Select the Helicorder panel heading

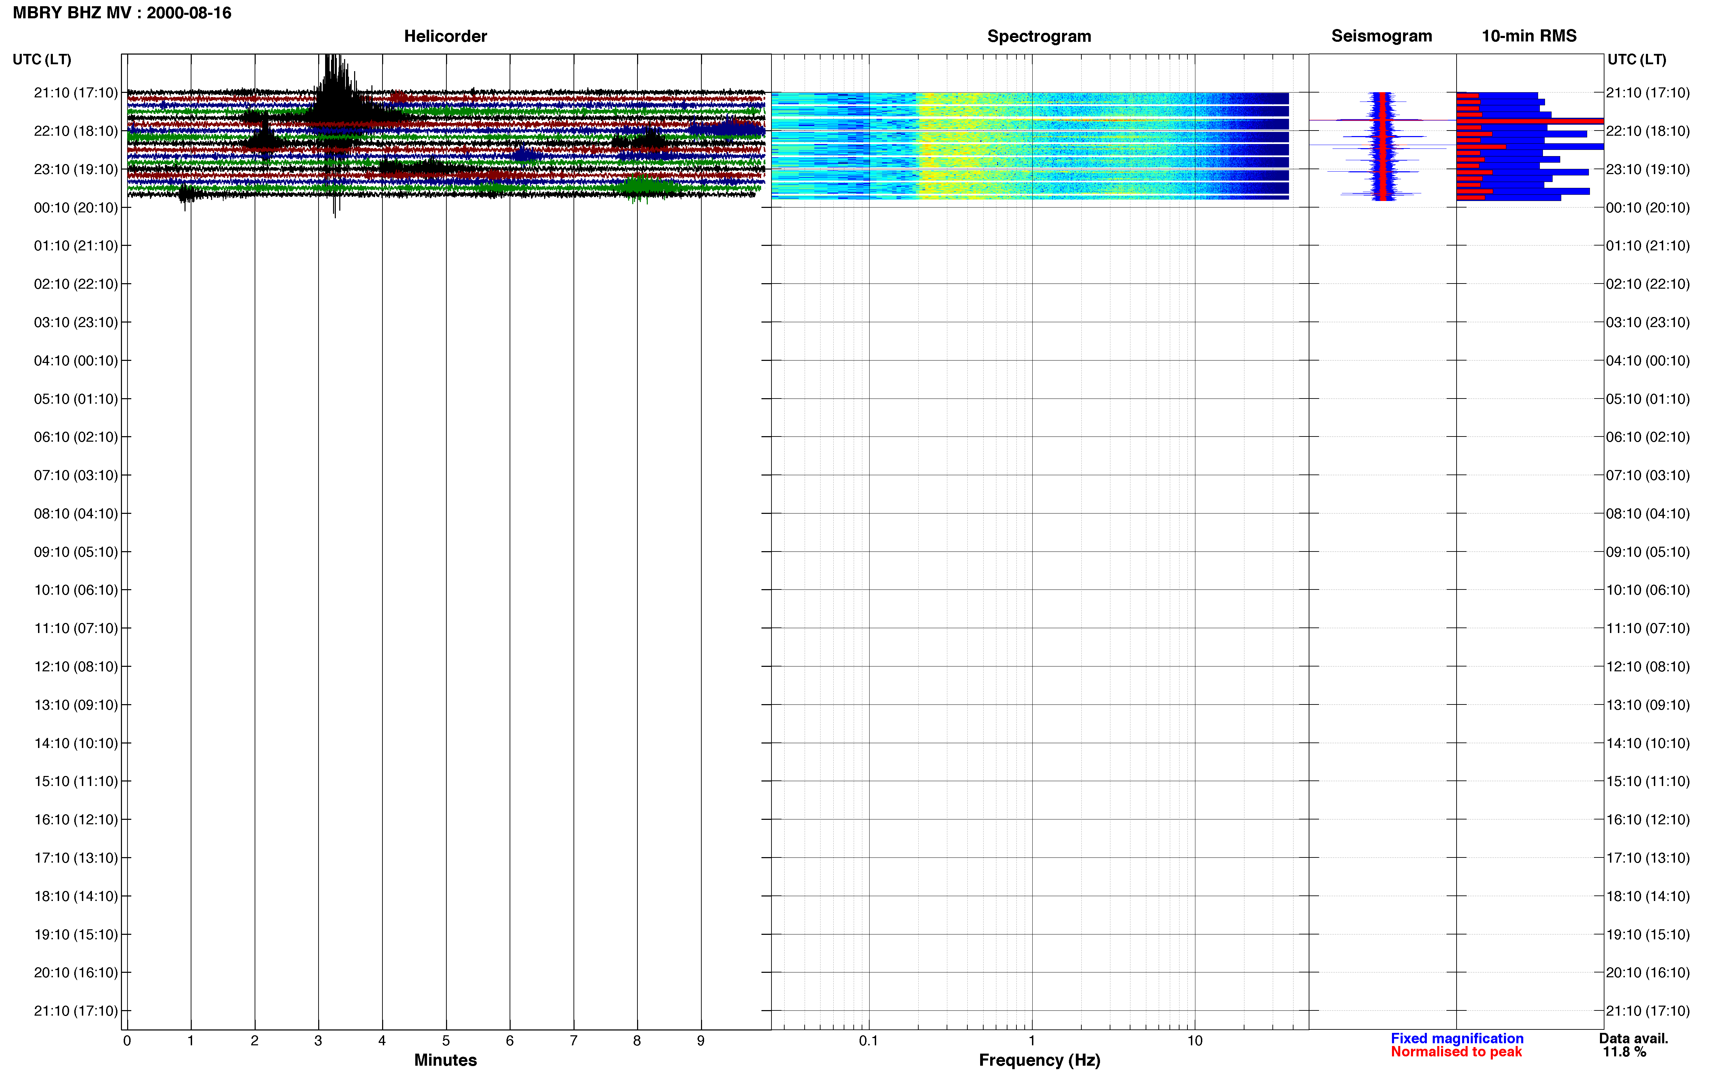tap(445, 36)
